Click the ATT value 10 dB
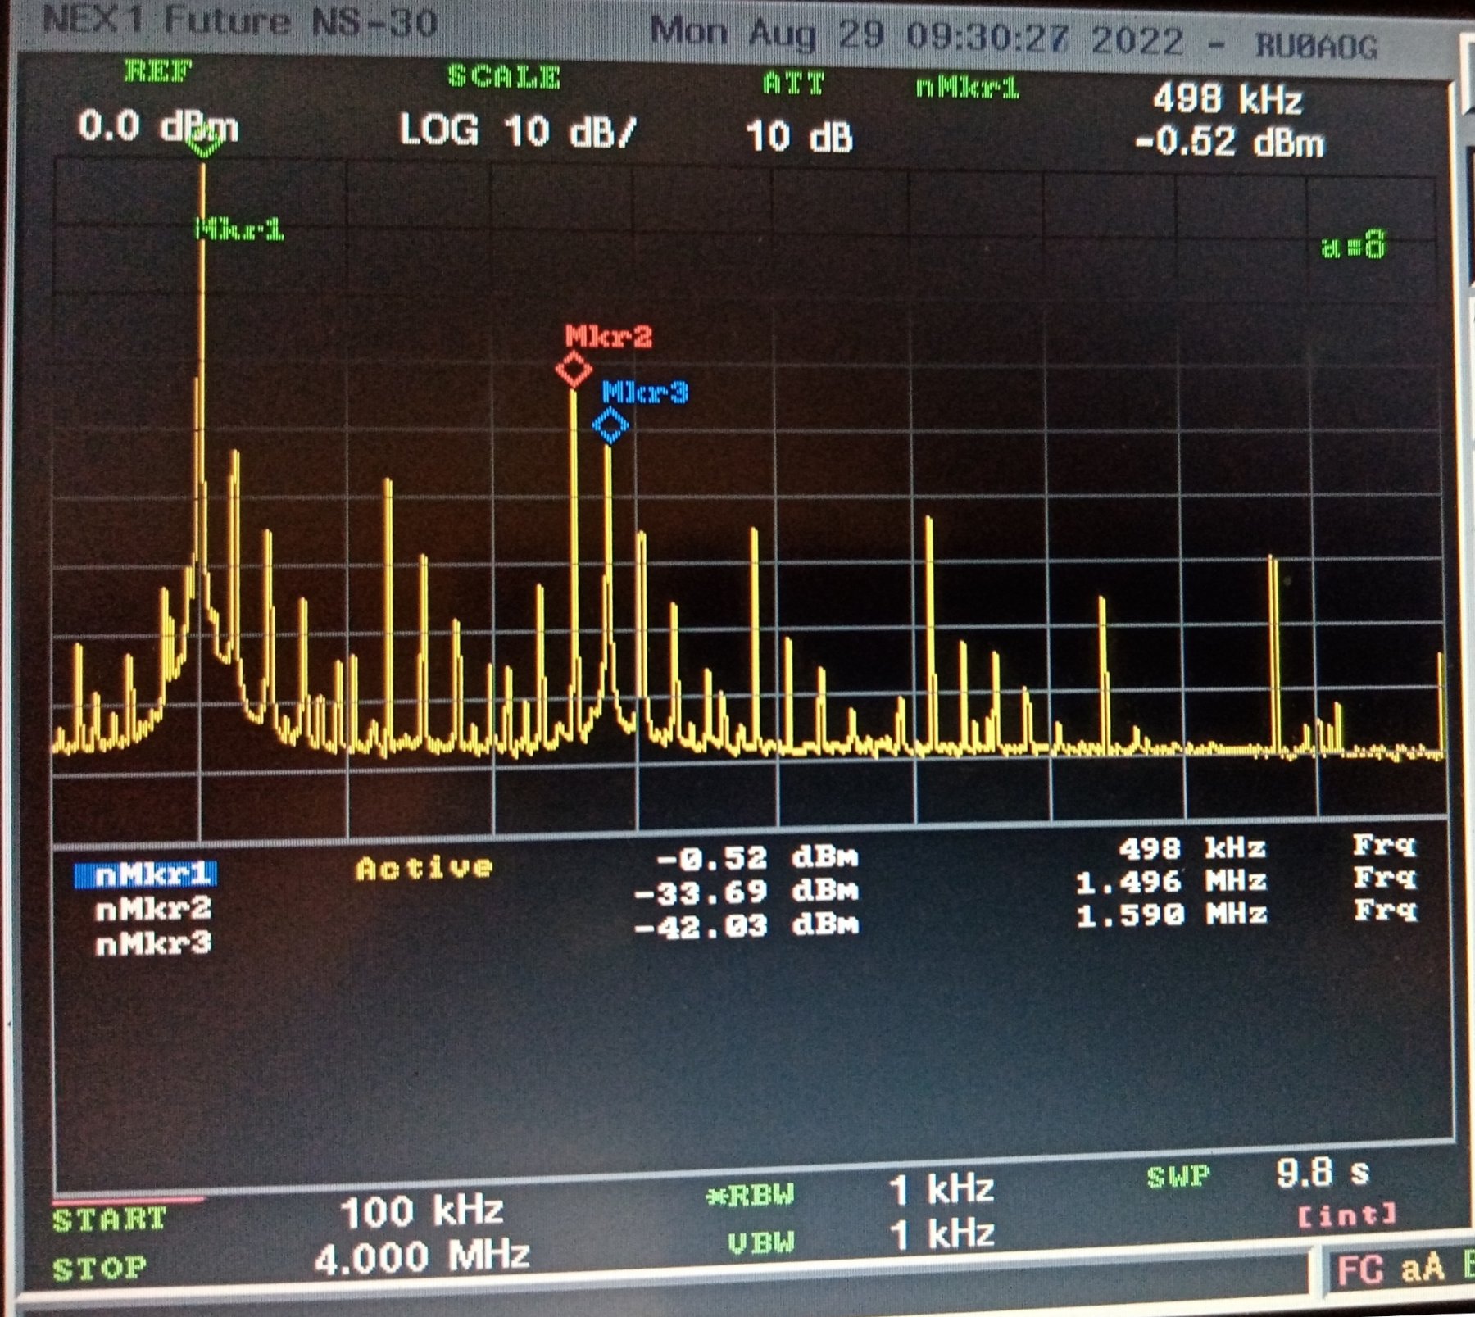The width and height of the screenshot is (1475, 1317). pos(799,137)
